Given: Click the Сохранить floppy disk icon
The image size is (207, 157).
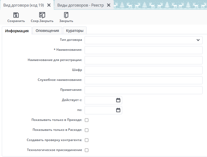Looking at the screenshot, I should pos(16,15).
